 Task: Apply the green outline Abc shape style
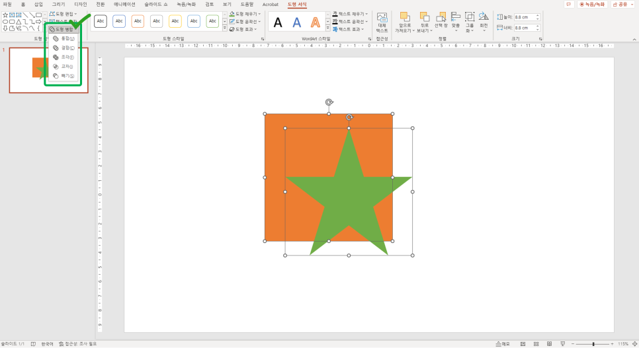(x=212, y=21)
